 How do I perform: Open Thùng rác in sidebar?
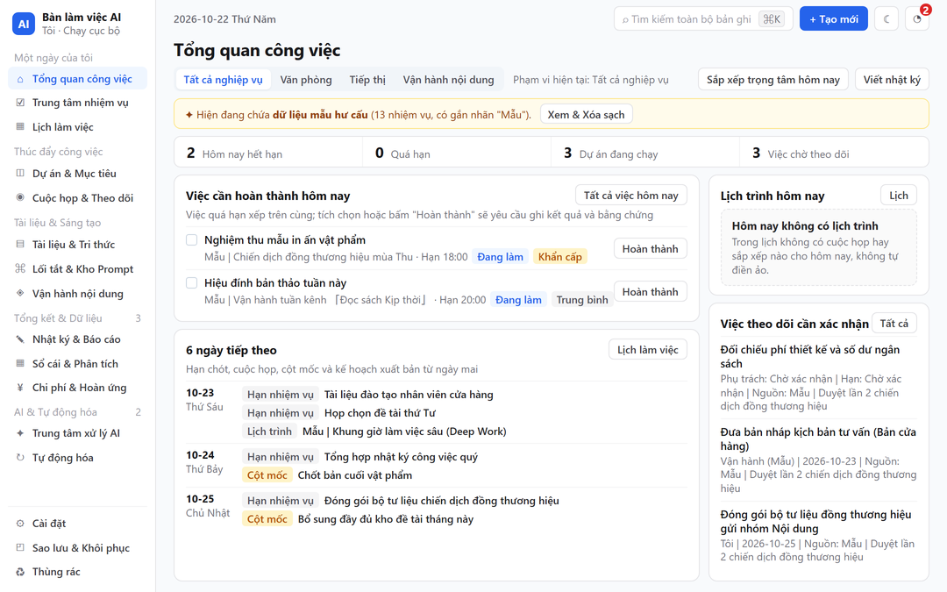click(77, 572)
